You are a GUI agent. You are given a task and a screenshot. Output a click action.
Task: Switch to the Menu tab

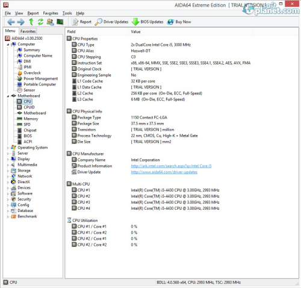point(10,31)
